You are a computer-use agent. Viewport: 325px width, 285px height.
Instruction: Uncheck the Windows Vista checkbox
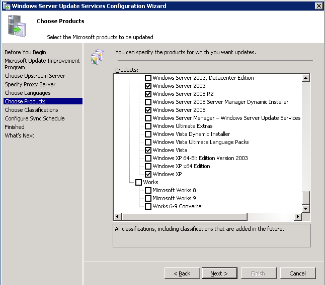coord(148,150)
